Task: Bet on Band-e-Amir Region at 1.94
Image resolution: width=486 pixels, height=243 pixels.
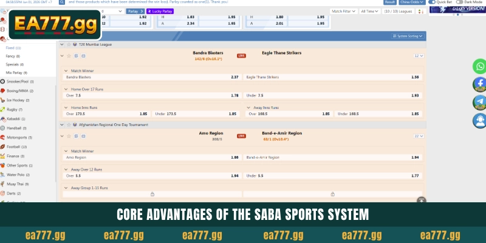Action: point(332,157)
